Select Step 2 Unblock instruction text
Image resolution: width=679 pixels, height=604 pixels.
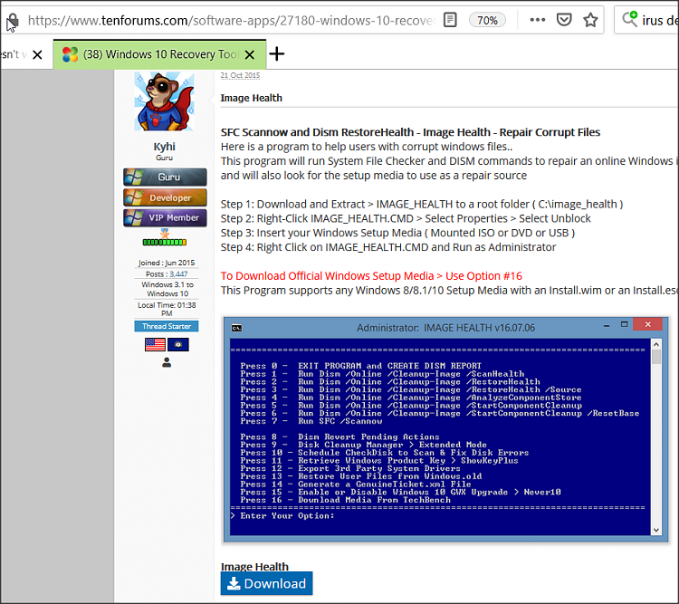pos(406,218)
